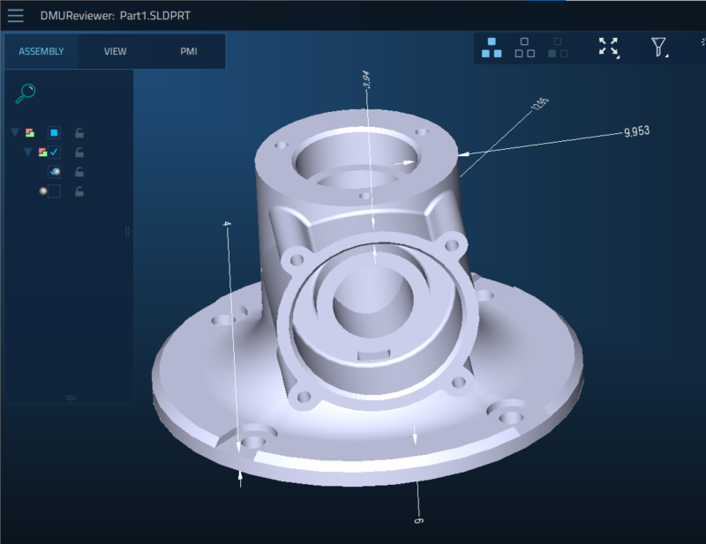706x544 pixels.
Task: Open the hamburger menu
Action: click(x=15, y=15)
